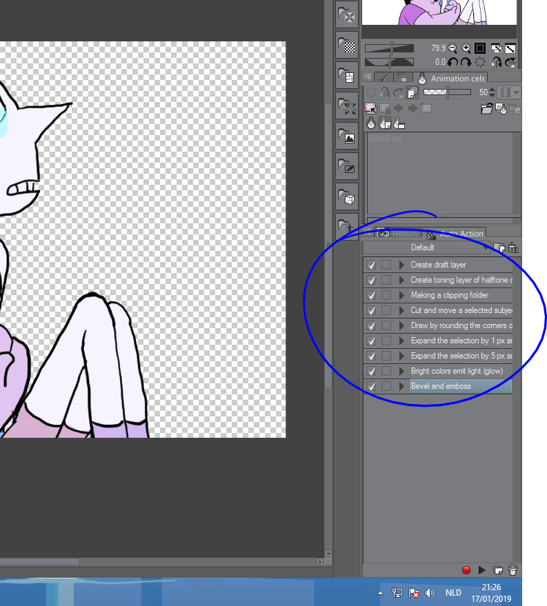
Task: Switch to the Auto Action tab
Action: pyautogui.click(x=454, y=234)
